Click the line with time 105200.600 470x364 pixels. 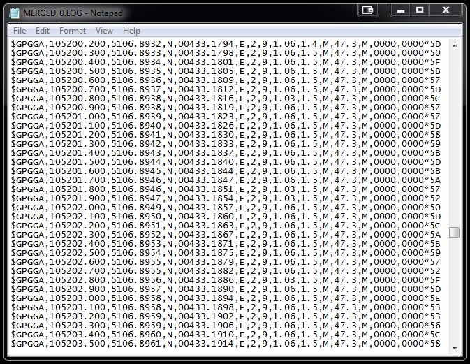point(226,80)
